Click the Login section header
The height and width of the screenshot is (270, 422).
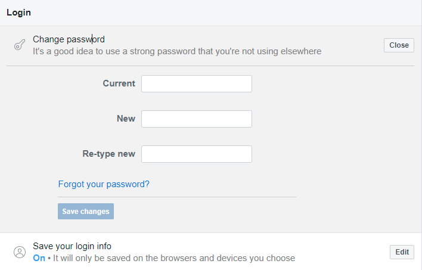19,13
